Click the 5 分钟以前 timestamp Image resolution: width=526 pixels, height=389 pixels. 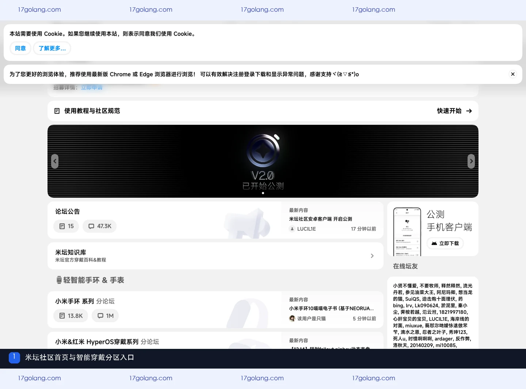tap(365, 319)
